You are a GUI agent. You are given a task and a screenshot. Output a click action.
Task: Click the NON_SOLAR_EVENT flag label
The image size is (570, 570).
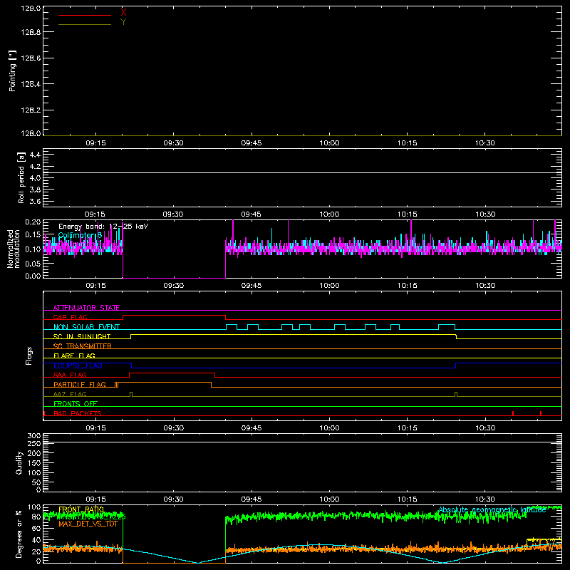86,327
